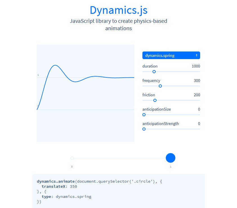Screen dimensions: 237x208
Task: Click the duration parameter label
Action: (150, 66)
